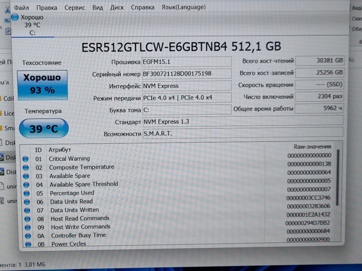
Task: Click the status dot of Controller Busy Time
Action: 28,236
